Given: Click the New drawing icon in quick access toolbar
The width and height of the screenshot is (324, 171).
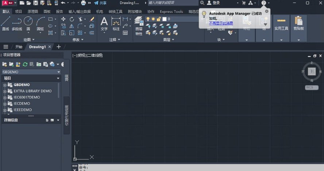Looking at the screenshot, I should pyautogui.click(x=22, y=3).
